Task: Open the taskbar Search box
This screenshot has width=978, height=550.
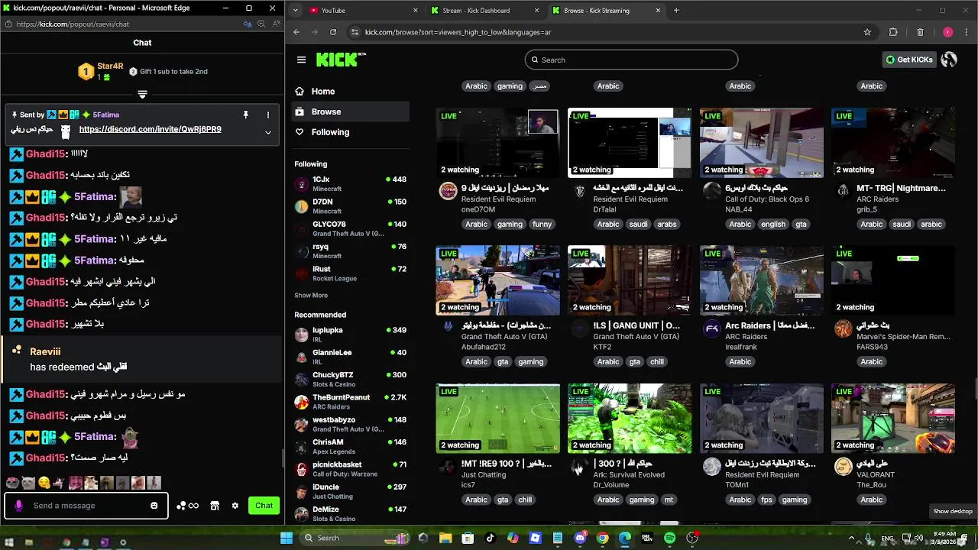Action: pyautogui.click(x=355, y=539)
